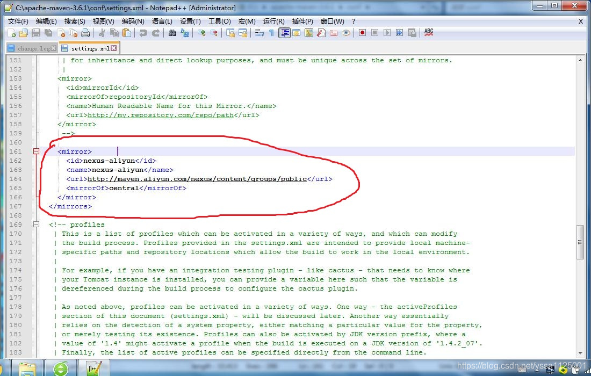Start macro recording with red record button
Image resolution: width=591 pixels, height=376 pixels.
[x=362, y=33]
